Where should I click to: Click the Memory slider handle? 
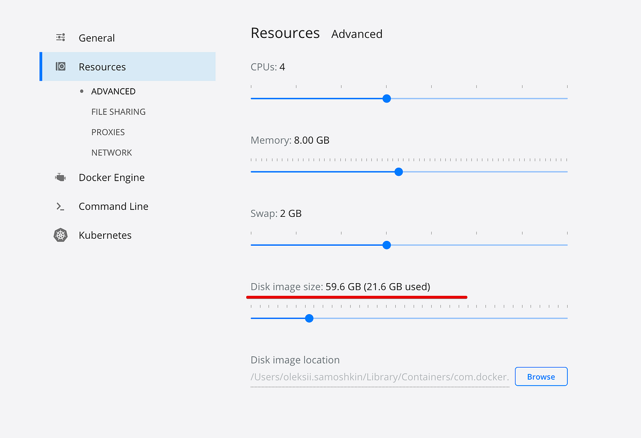point(398,171)
